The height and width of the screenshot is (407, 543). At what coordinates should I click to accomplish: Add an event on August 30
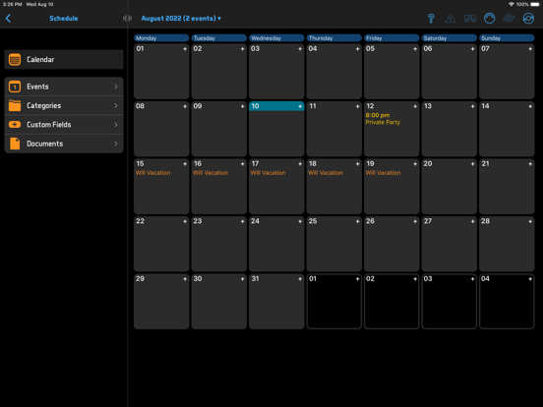click(x=242, y=278)
